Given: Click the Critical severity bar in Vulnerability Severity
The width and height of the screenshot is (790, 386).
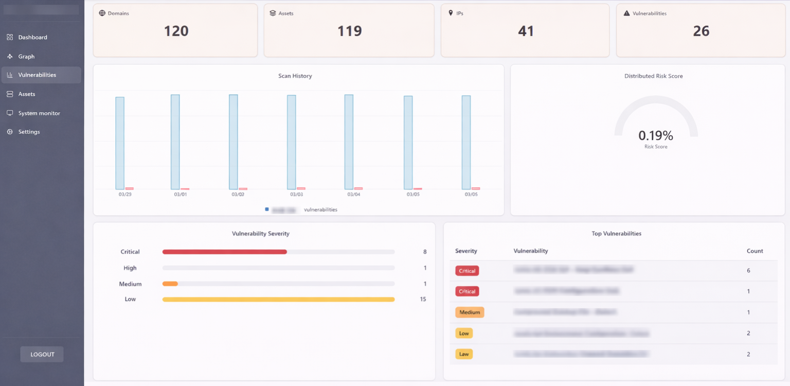Looking at the screenshot, I should (224, 252).
